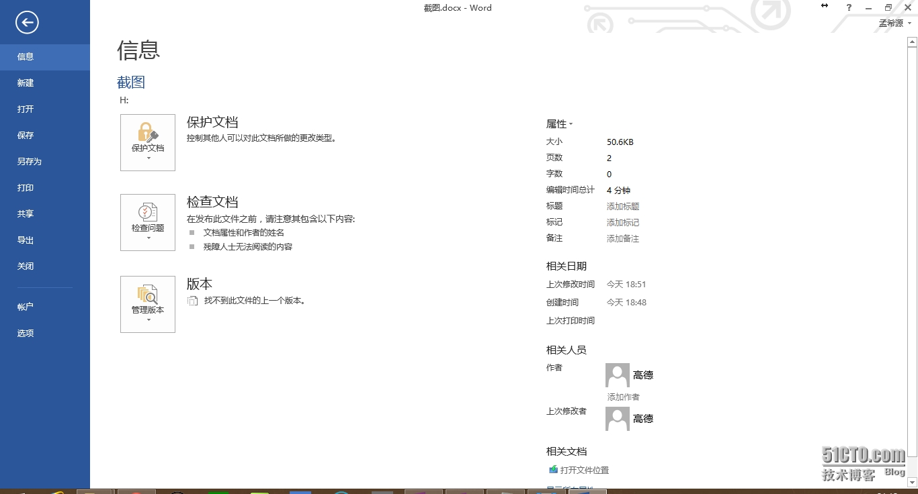Go to the 导出 (Export) page
The image size is (918, 494).
26,240
